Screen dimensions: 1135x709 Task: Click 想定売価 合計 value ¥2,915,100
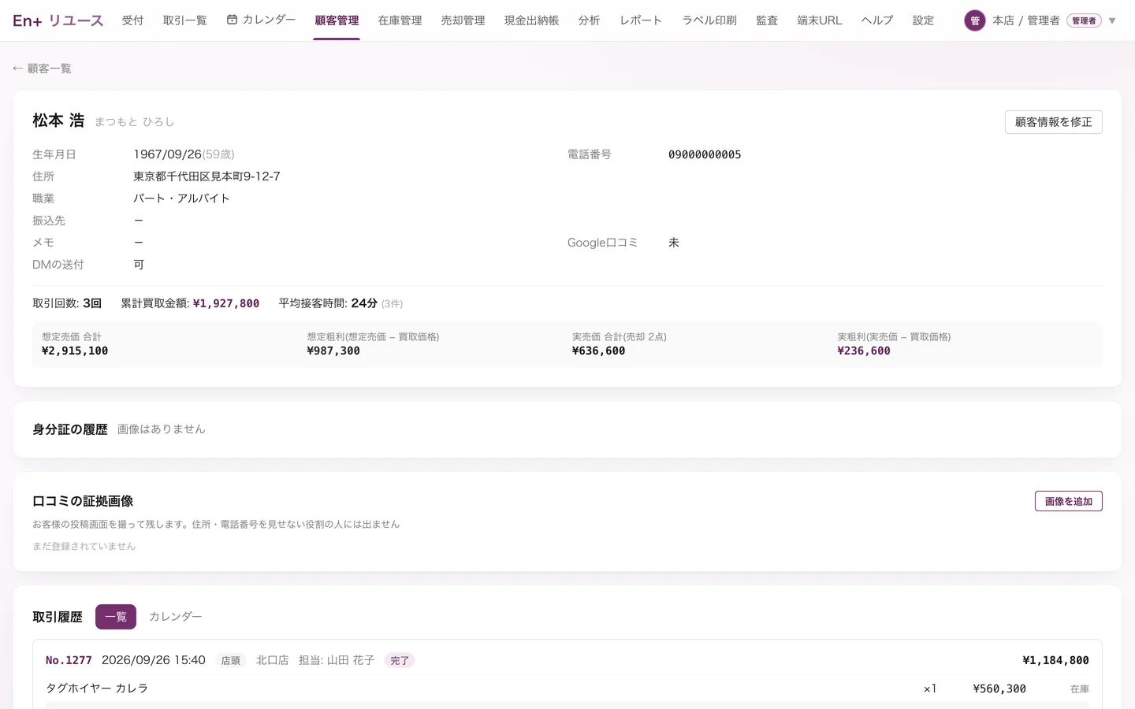75,351
